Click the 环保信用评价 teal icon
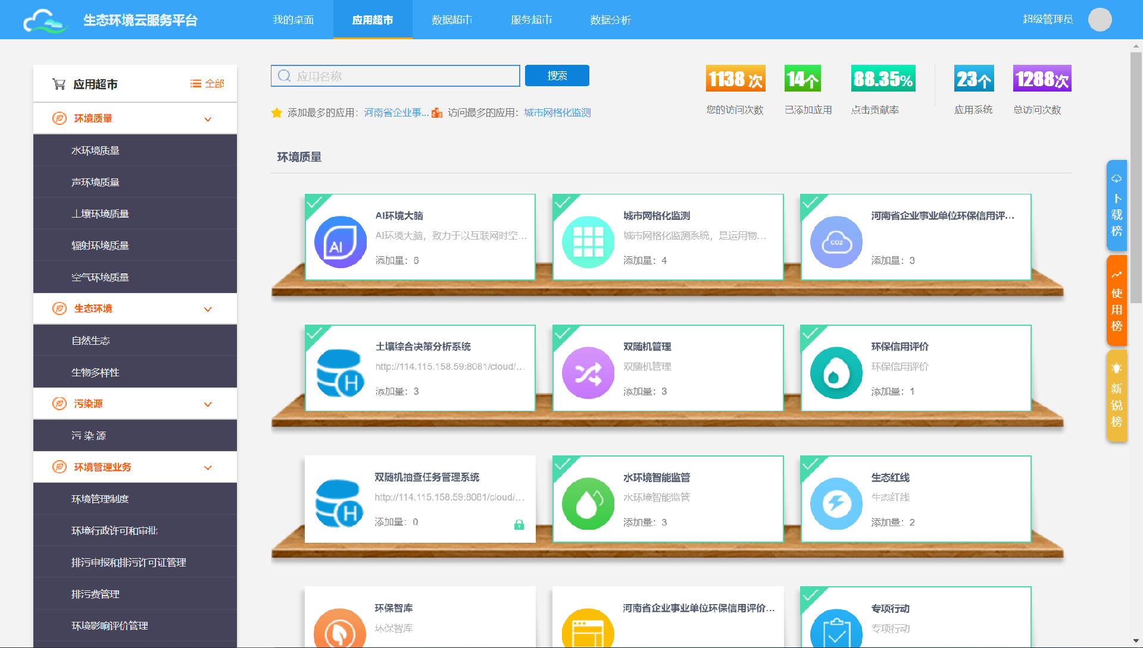 click(x=836, y=373)
